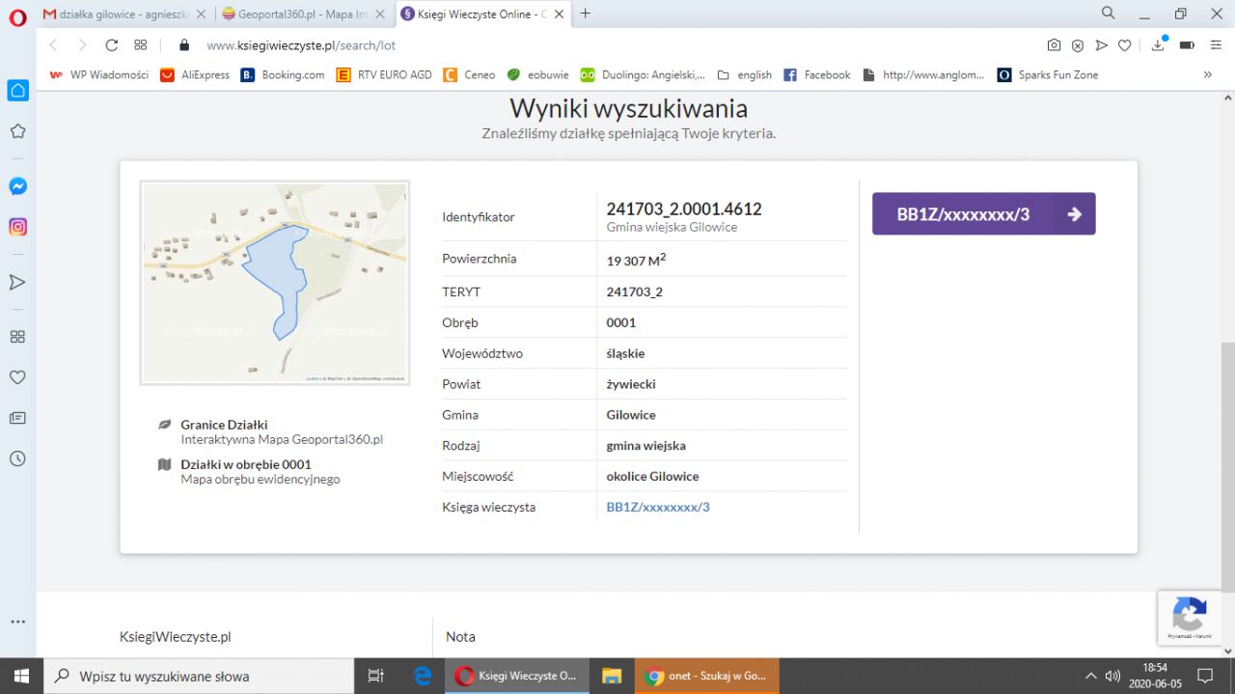The image size is (1235, 694).
Task: Expand the bookmarks bar overflow chevron
Action: coord(1207,74)
